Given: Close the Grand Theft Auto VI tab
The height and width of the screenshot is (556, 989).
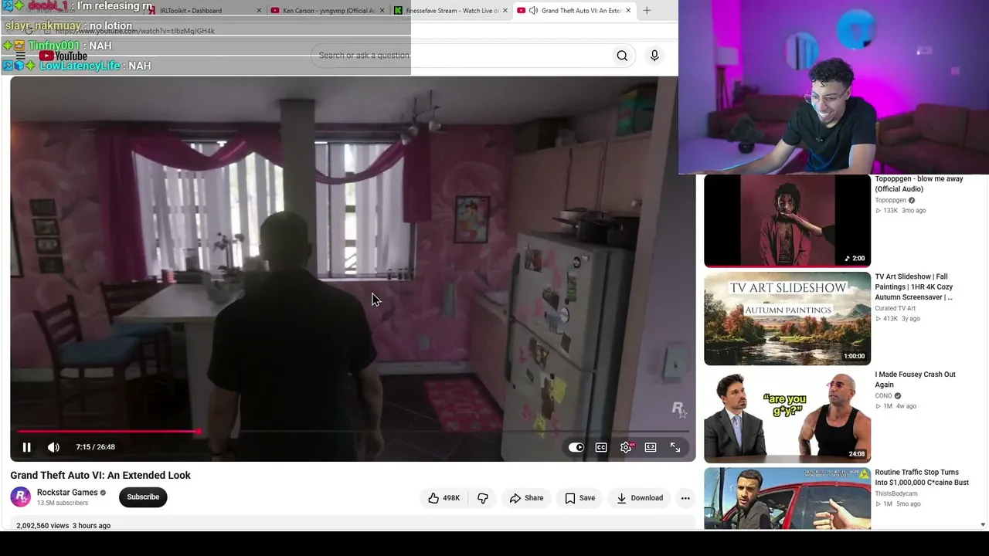Looking at the screenshot, I should 628,11.
